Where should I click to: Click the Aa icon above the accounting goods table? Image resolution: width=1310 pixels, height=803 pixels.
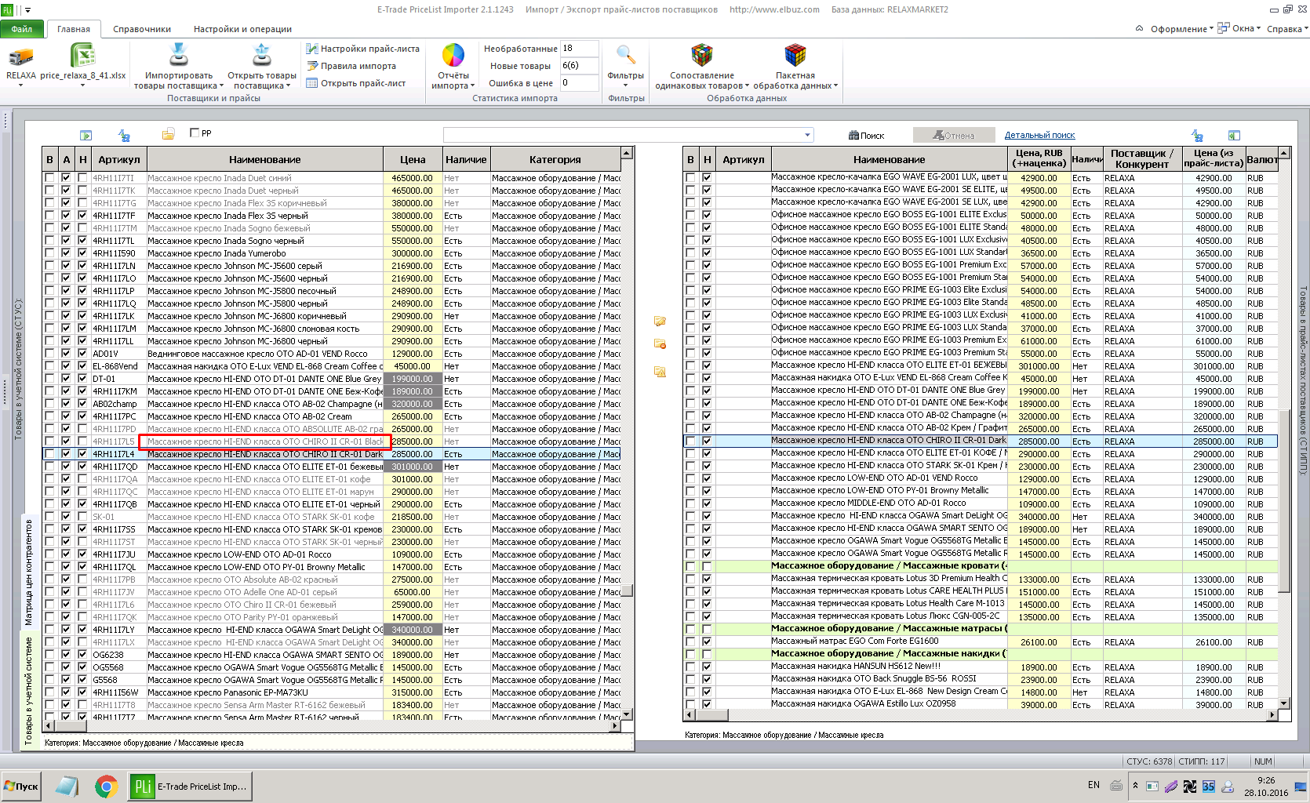(124, 135)
